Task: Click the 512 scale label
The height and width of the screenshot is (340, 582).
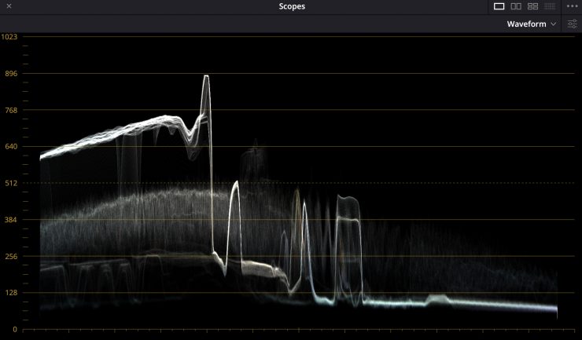Action: pos(10,184)
